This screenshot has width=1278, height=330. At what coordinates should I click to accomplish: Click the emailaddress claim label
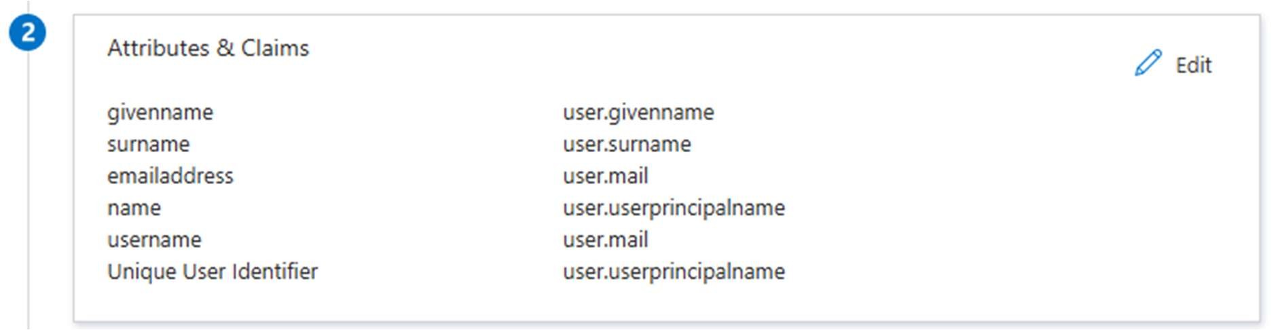click(170, 176)
